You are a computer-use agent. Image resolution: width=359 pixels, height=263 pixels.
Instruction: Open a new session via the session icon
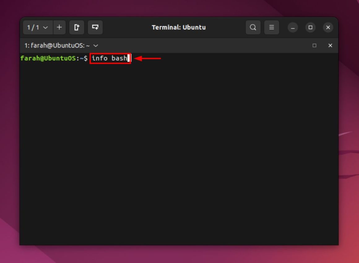pyautogui.click(x=76, y=27)
